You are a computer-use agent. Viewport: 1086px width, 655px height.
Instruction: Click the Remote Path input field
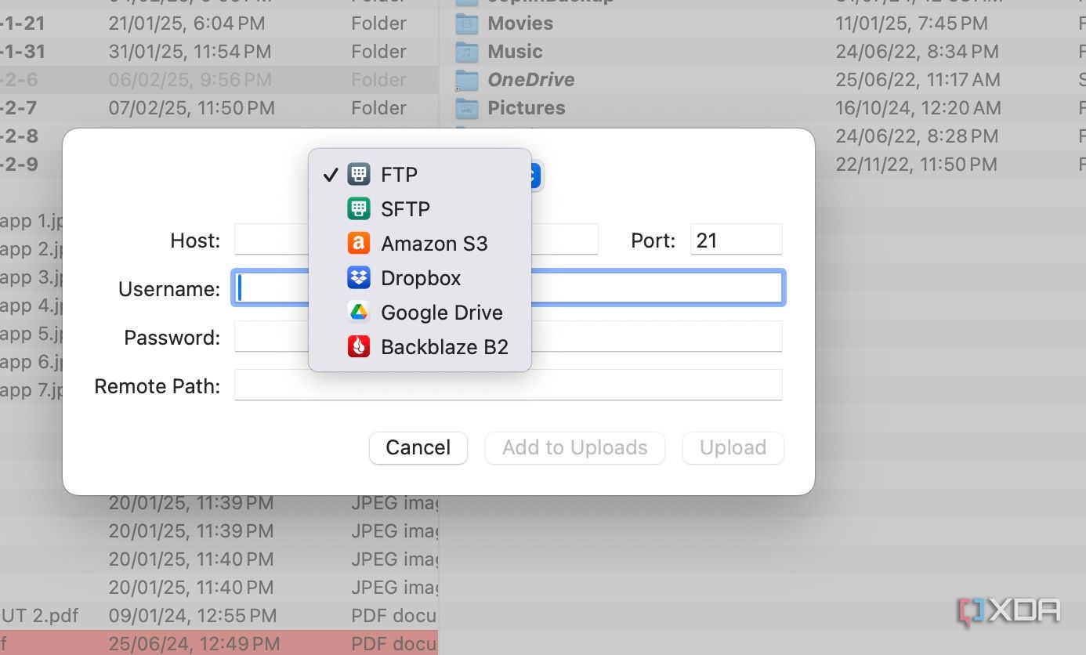(508, 385)
